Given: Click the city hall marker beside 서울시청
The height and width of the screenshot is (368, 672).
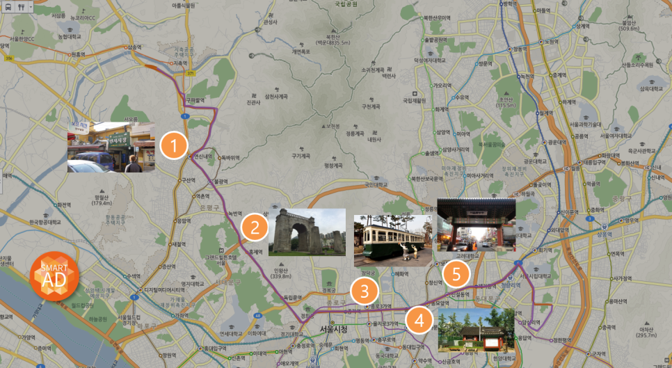Looking at the screenshot, I should [332, 322].
